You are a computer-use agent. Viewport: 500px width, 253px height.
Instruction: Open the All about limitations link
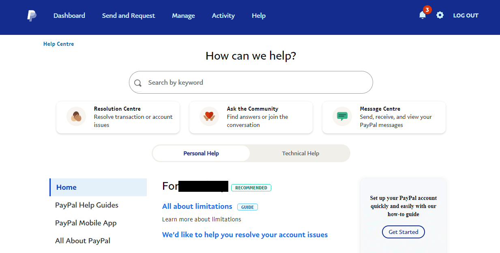point(197,206)
